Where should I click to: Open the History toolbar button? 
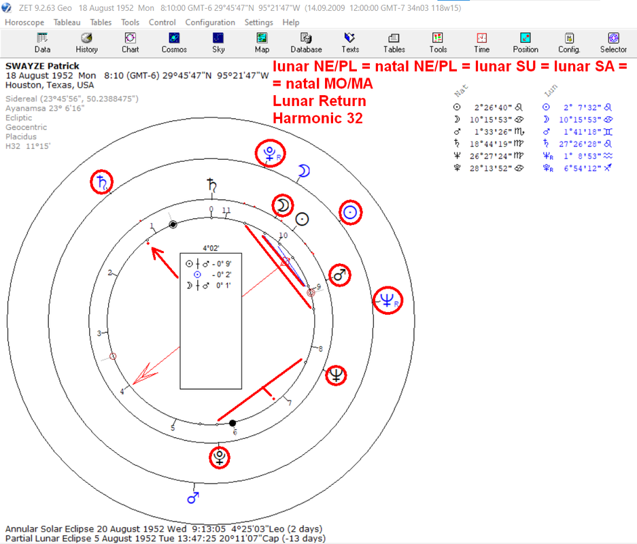point(86,43)
